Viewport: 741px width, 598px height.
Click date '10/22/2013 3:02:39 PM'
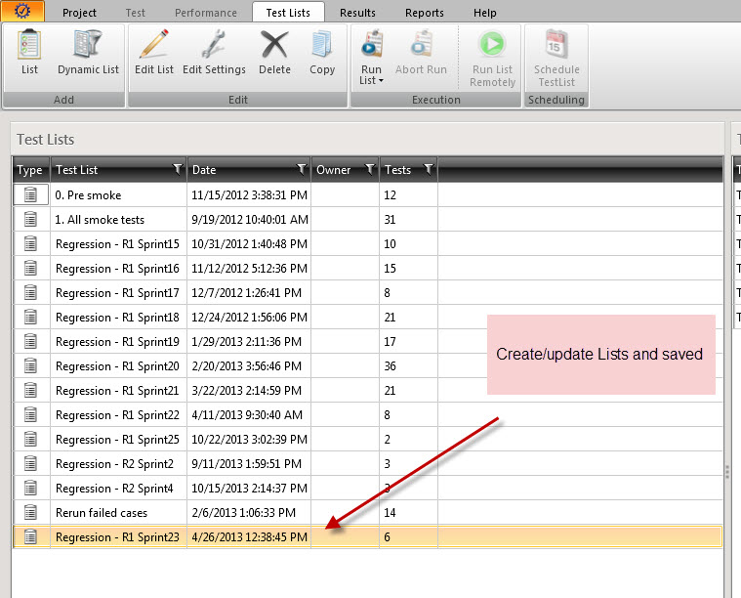pos(249,440)
